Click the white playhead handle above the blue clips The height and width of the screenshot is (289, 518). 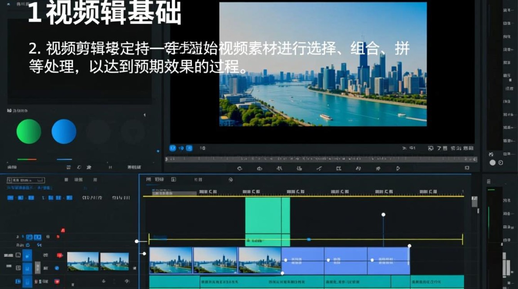click(x=383, y=214)
